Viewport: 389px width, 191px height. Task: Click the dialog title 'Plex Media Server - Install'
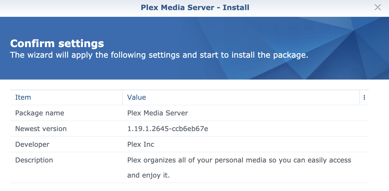point(195,8)
